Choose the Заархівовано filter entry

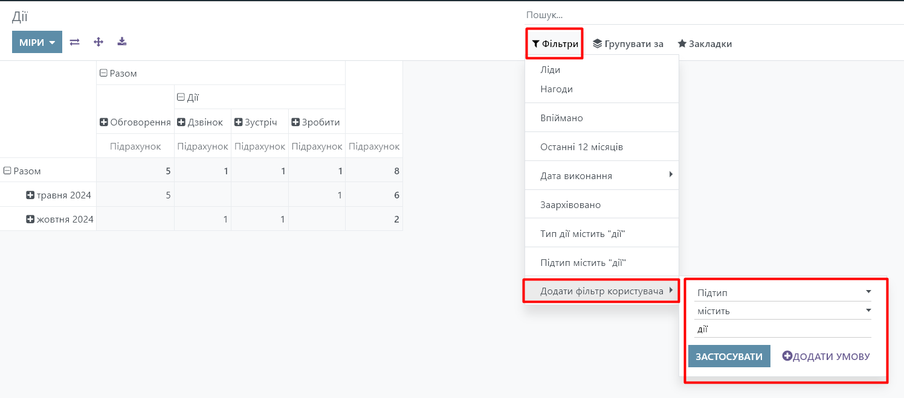tap(570, 205)
